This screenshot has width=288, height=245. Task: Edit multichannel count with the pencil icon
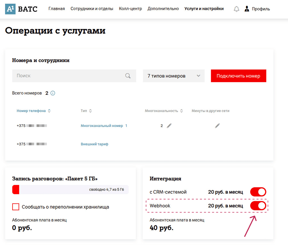click(x=169, y=125)
